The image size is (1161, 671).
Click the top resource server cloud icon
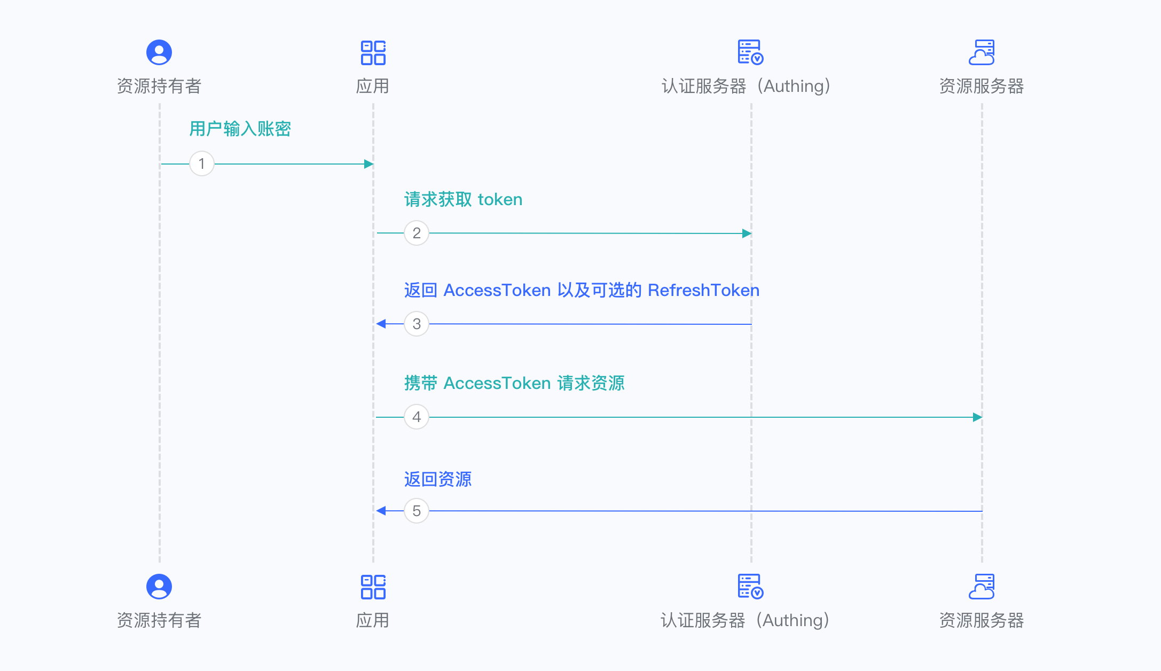point(982,52)
